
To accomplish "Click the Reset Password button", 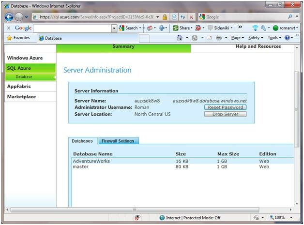I will [226, 107].
